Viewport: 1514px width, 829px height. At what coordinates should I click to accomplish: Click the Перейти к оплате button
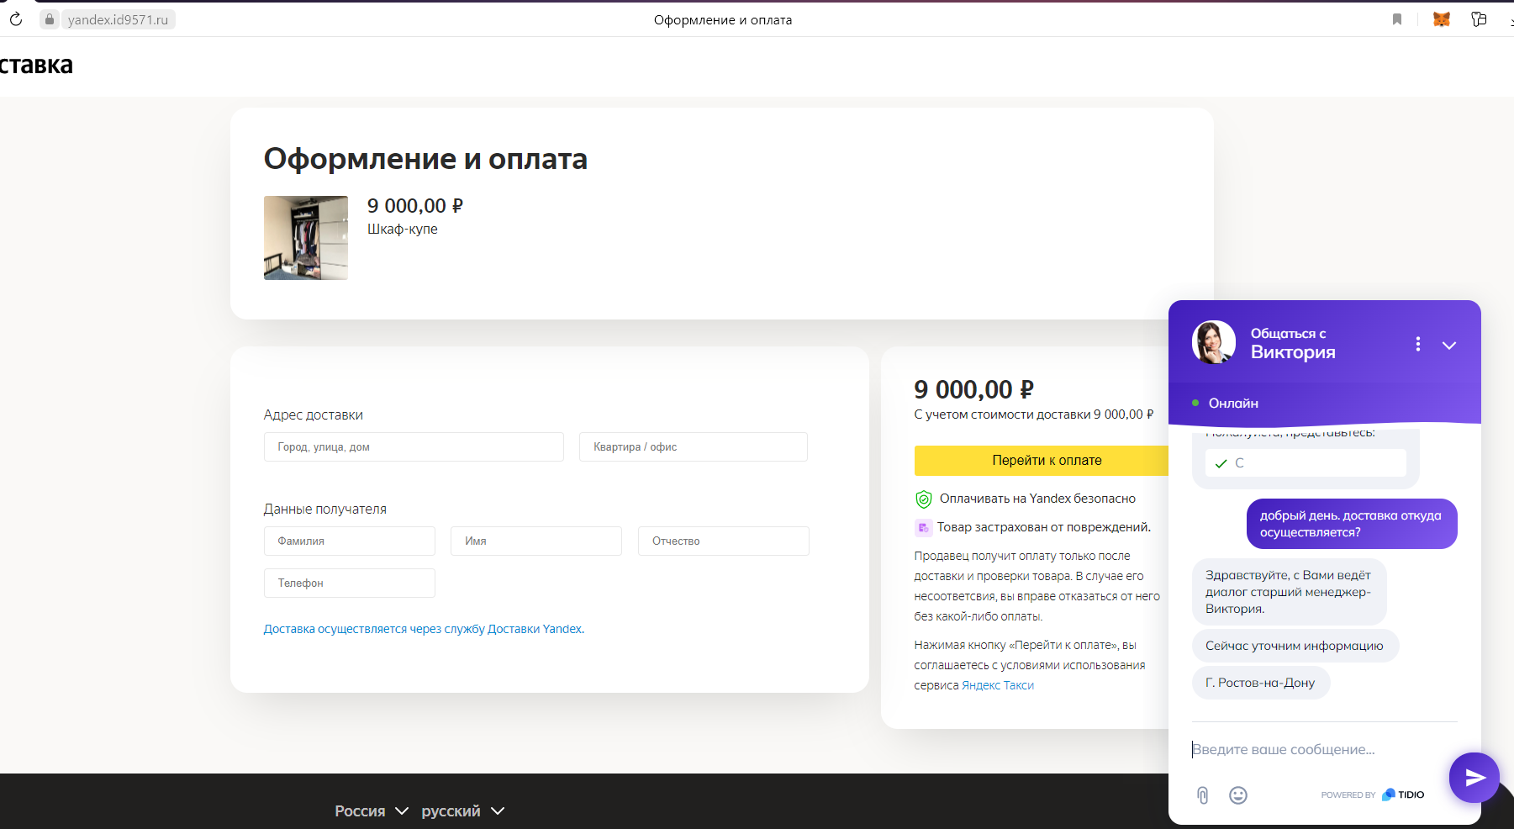(x=1042, y=461)
